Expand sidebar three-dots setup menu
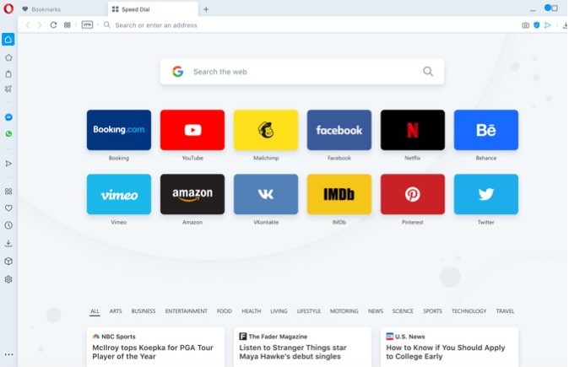The height and width of the screenshot is (367, 569). pos(8,354)
